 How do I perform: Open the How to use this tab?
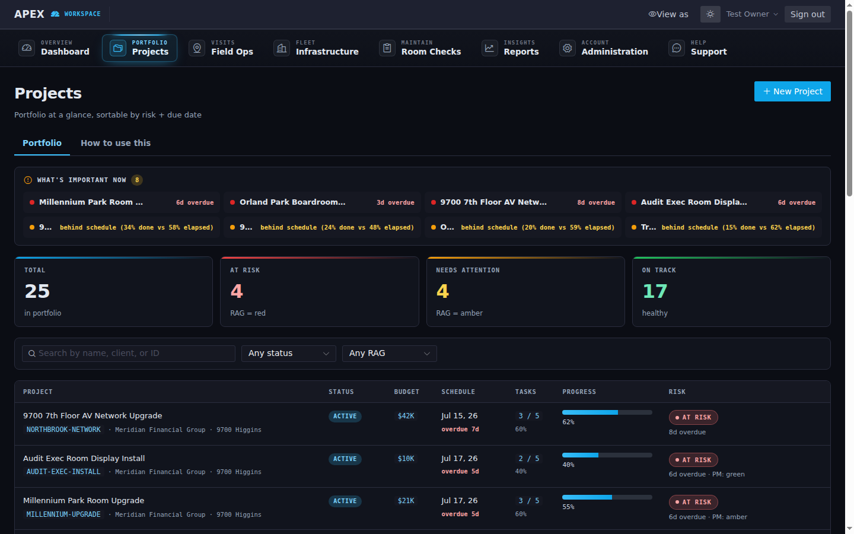click(x=116, y=143)
